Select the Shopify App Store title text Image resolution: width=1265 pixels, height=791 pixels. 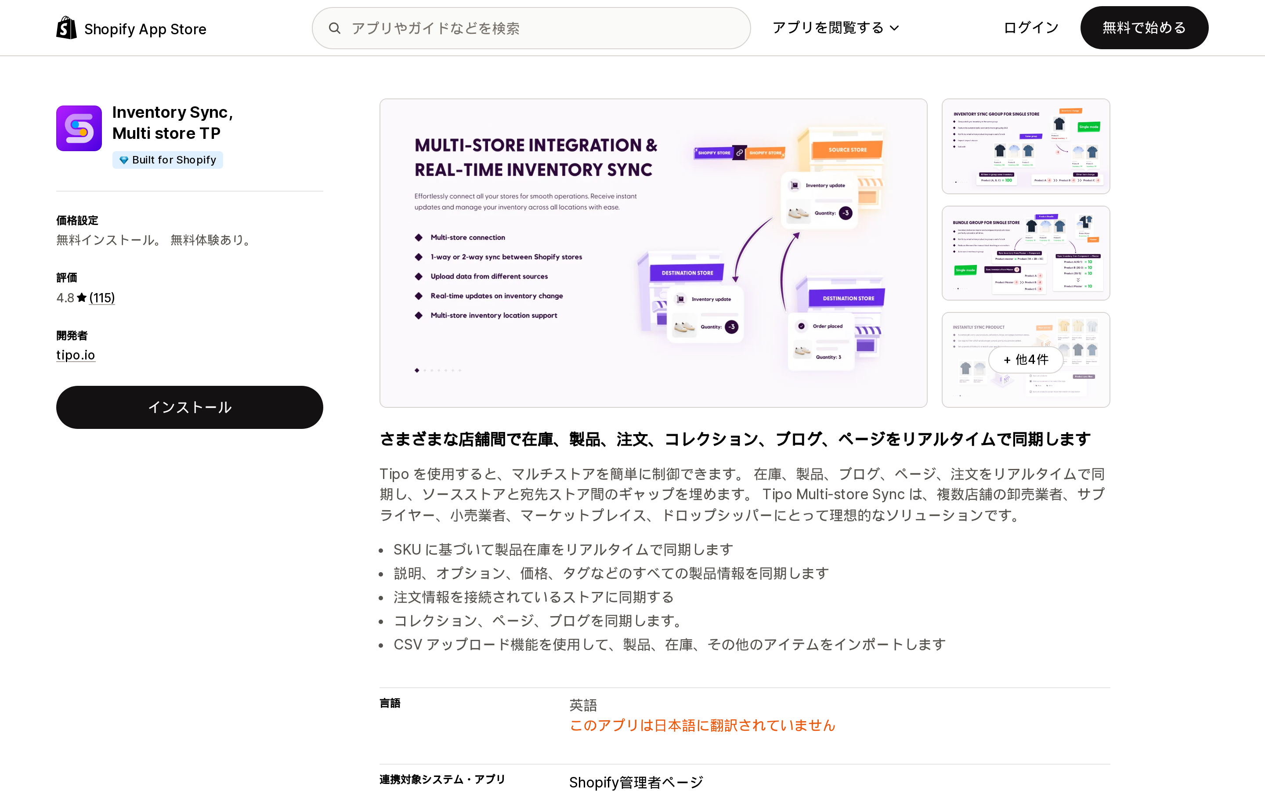tap(145, 29)
